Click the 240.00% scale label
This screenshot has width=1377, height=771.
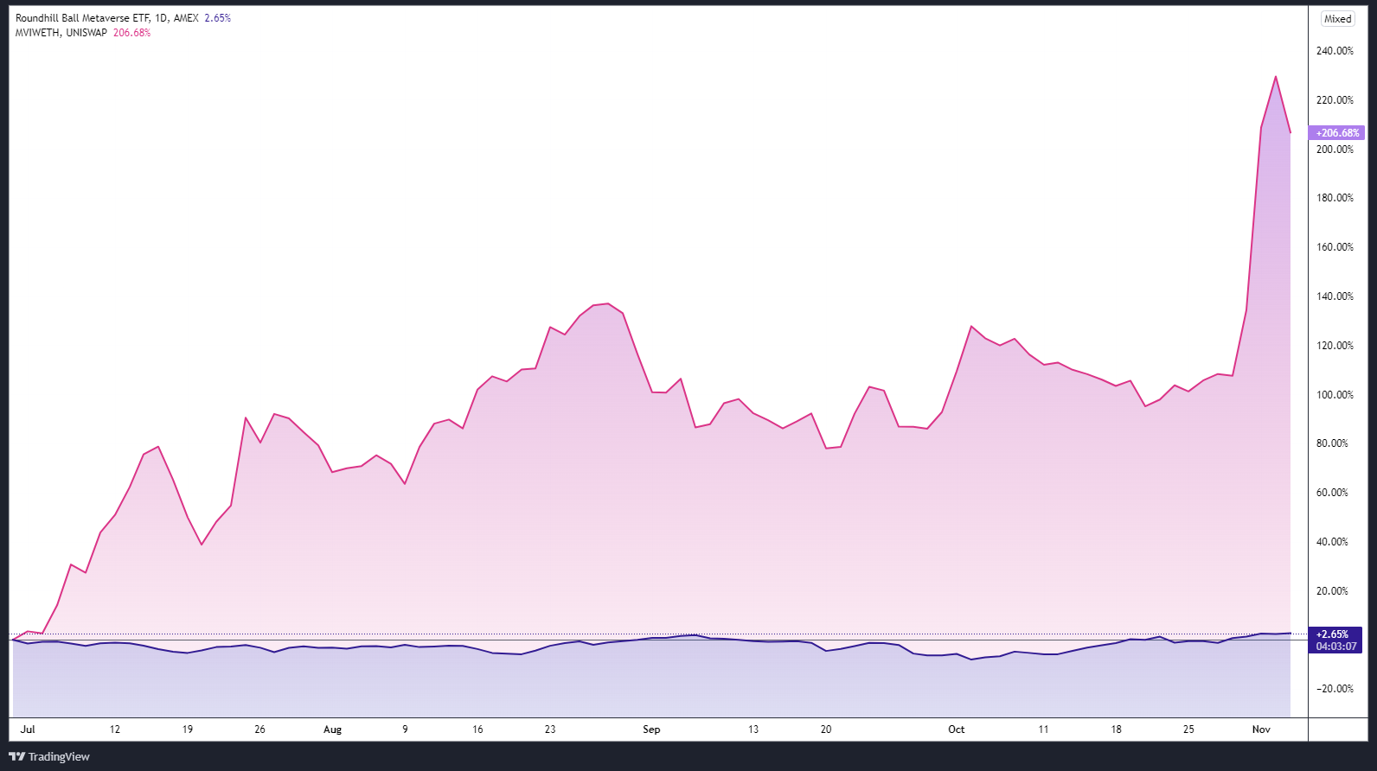(1335, 51)
